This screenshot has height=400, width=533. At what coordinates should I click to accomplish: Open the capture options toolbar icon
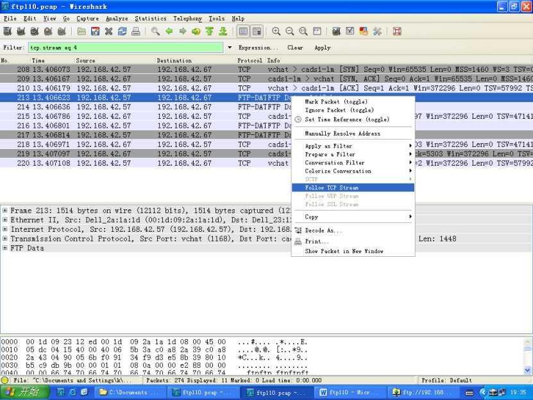(21, 31)
